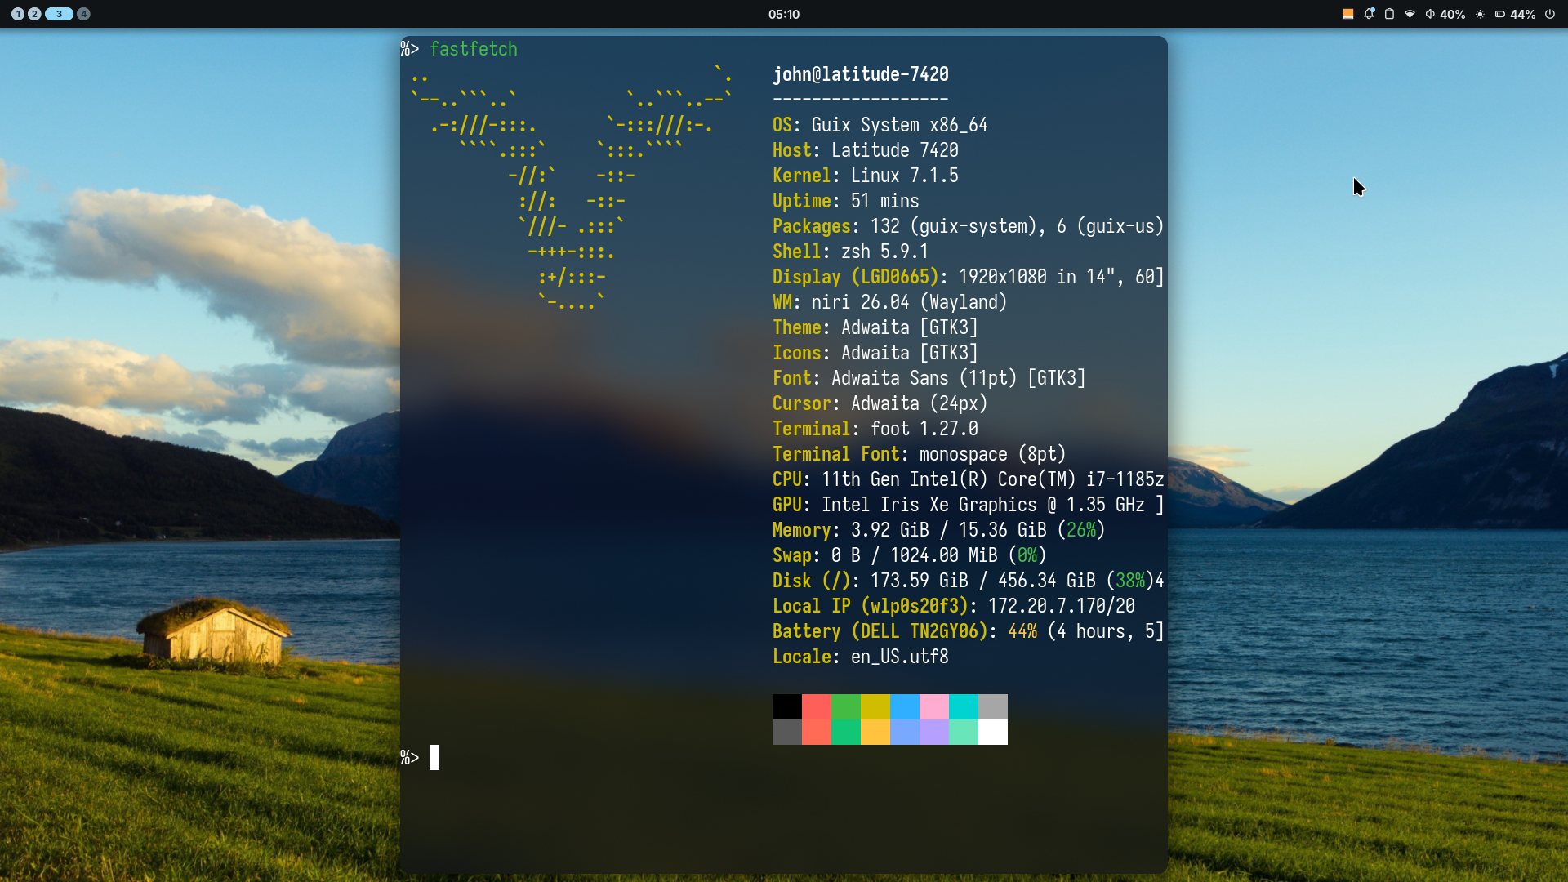Click the cyan color swatch in terminal
This screenshot has width=1568, height=882.
964,706
